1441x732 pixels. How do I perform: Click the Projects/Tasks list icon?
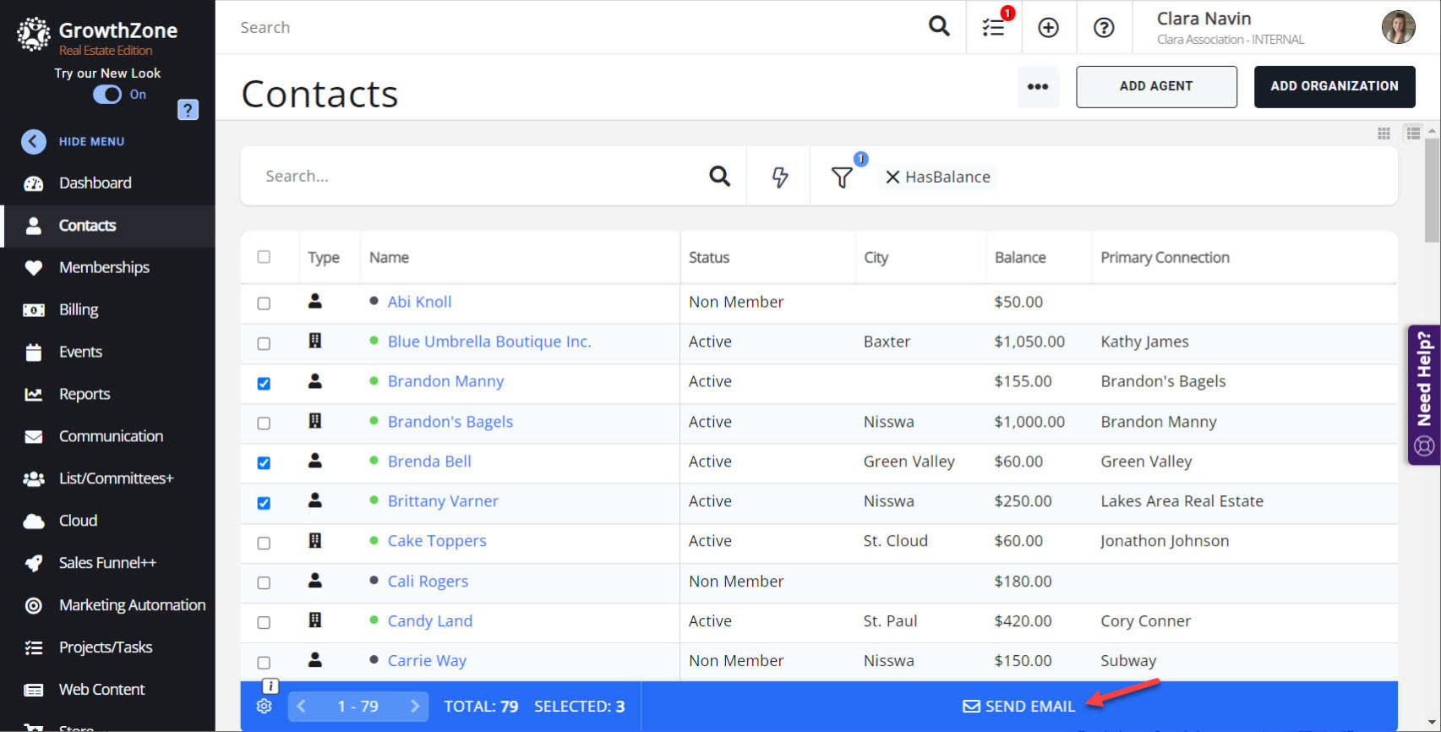click(x=34, y=647)
